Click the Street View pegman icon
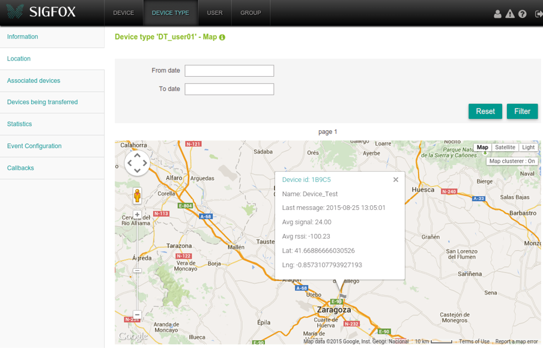This screenshot has width=543, height=348. [x=137, y=196]
